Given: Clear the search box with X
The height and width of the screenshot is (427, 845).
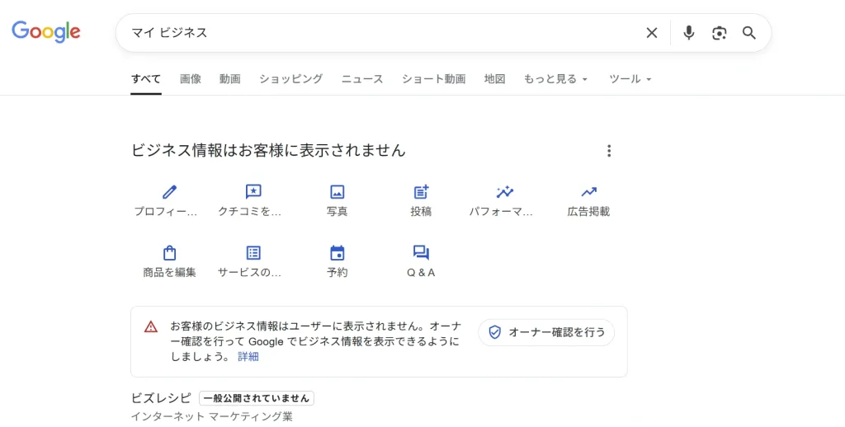Looking at the screenshot, I should pyautogui.click(x=652, y=33).
